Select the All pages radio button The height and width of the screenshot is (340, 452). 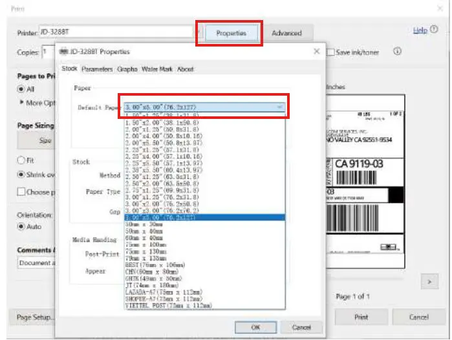click(21, 89)
